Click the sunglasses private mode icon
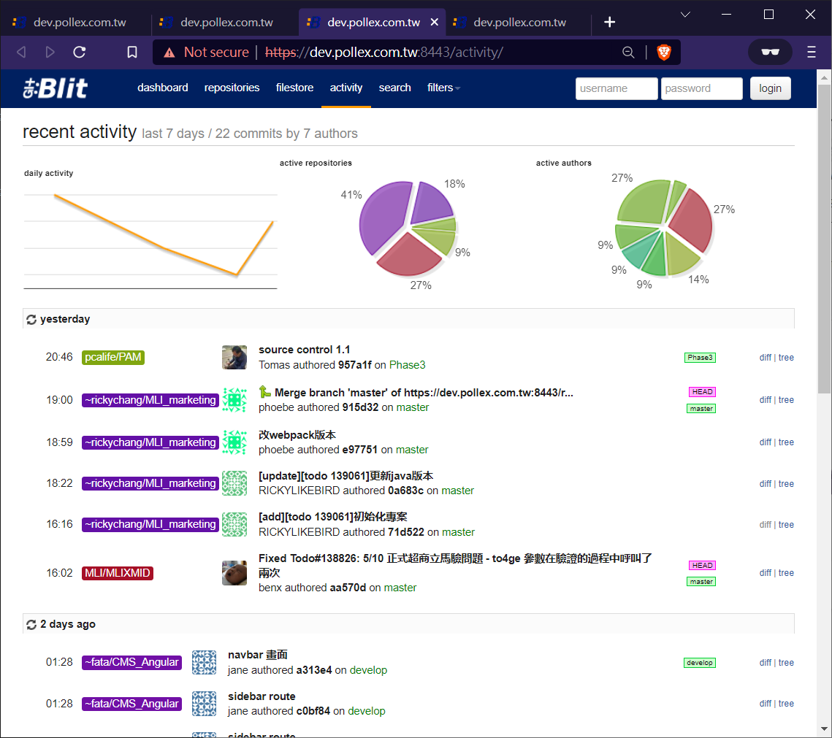Screen dimensions: 832x738 click(x=770, y=52)
